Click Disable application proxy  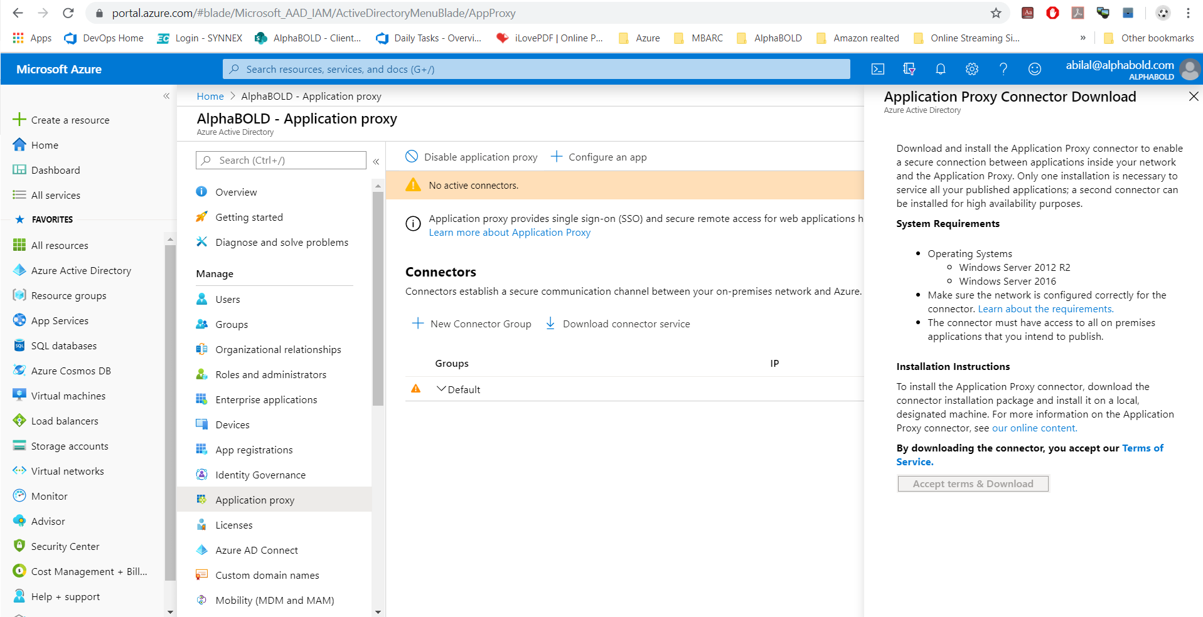(x=471, y=157)
